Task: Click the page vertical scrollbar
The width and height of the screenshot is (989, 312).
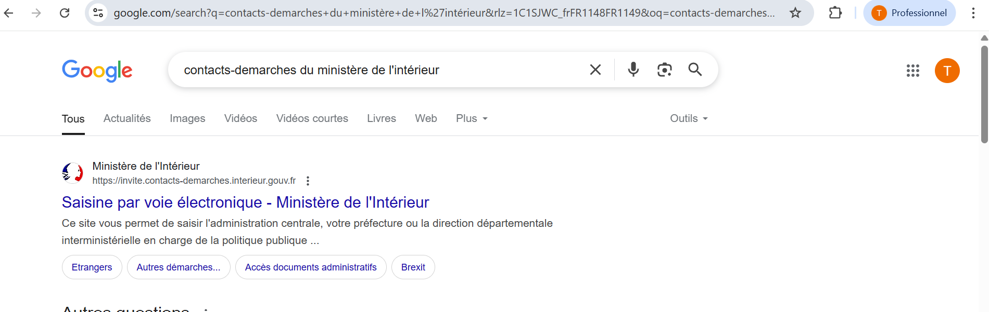Action: [984, 94]
